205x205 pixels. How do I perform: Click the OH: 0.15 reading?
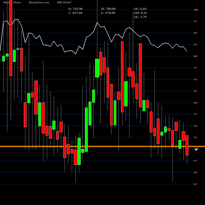(x=140, y=13)
